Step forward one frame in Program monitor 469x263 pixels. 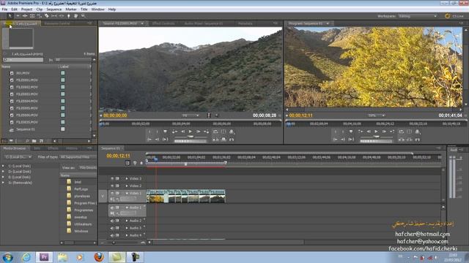pos(384,131)
